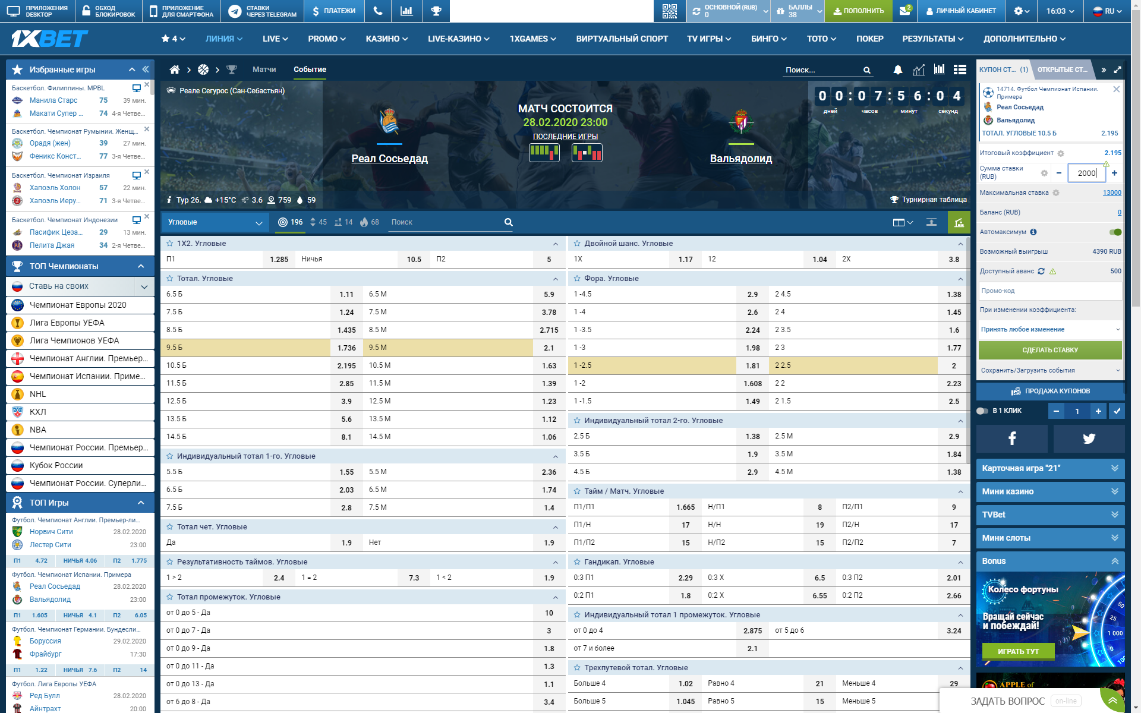
Task: Favorite the Фора. Угловые market star
Action: tap(577, 279)
